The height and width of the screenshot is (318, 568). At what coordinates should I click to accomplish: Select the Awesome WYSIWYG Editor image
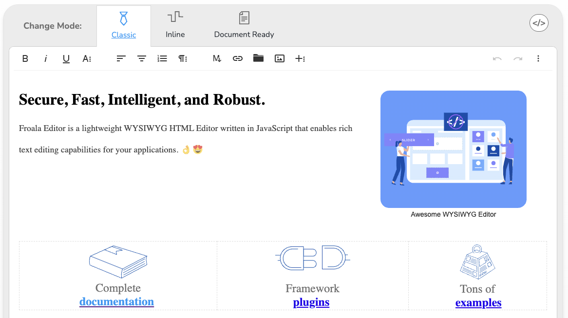453,149
